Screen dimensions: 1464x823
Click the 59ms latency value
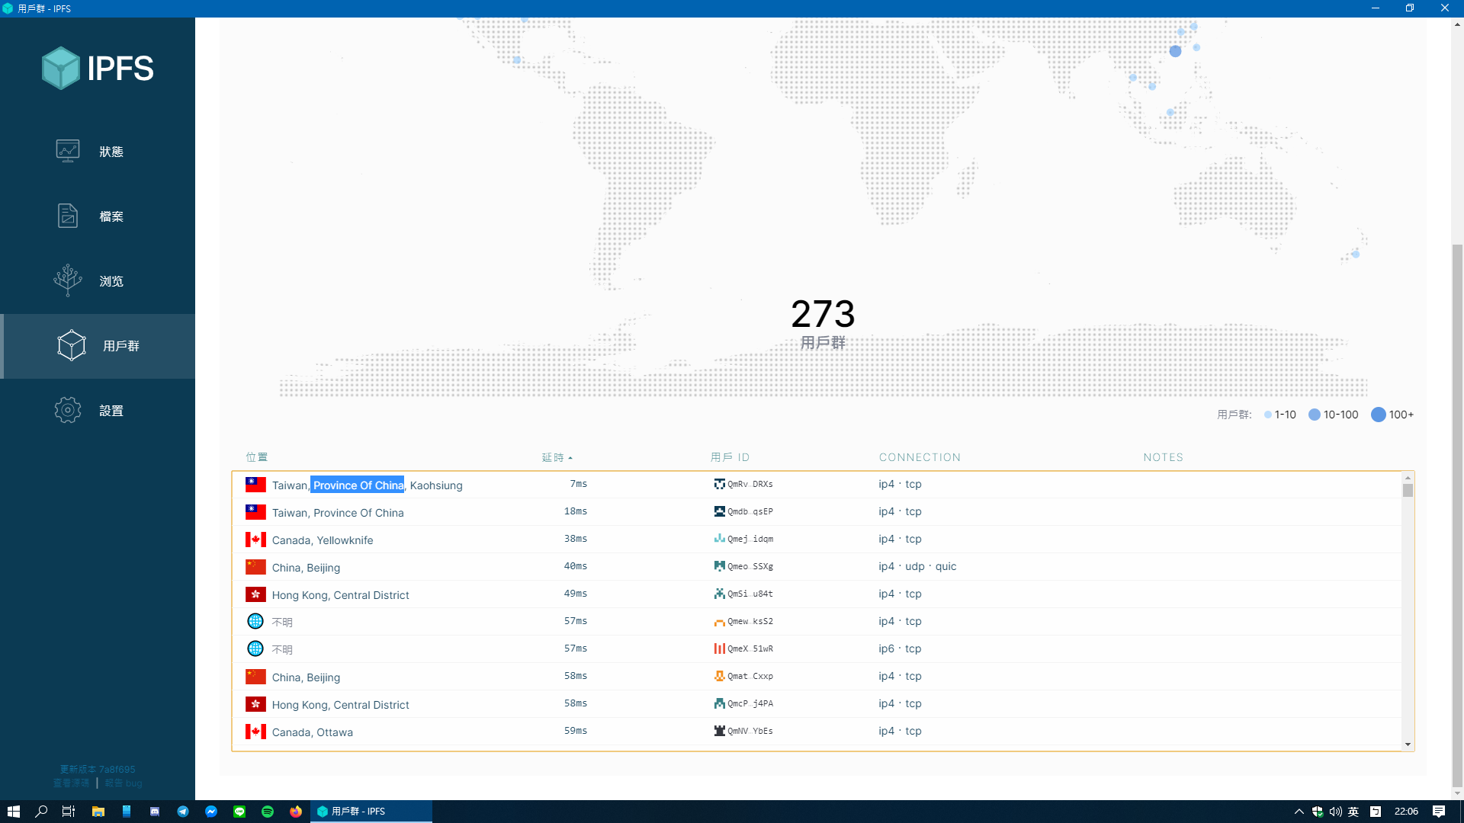(576, 731)
